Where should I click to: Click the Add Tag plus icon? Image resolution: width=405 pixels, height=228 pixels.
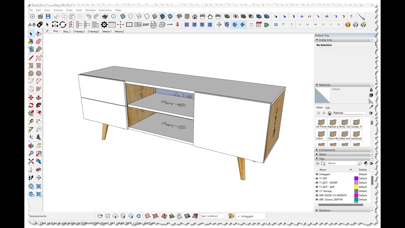click(318, 163)
